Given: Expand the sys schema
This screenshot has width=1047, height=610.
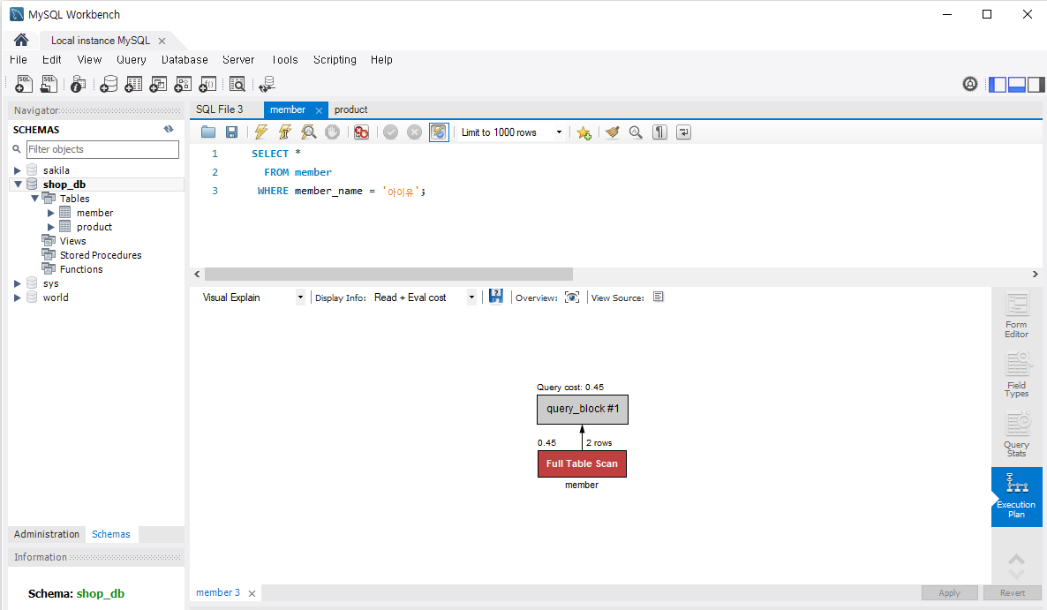Looking at the screenshot, I should (18, 283).
